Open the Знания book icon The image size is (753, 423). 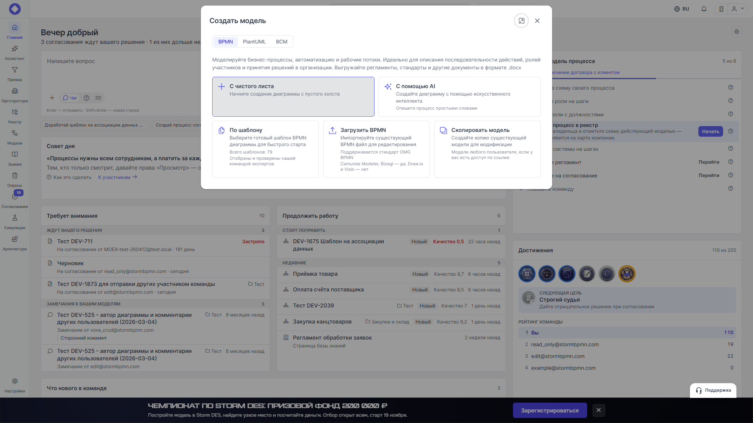tap(15, 154)
